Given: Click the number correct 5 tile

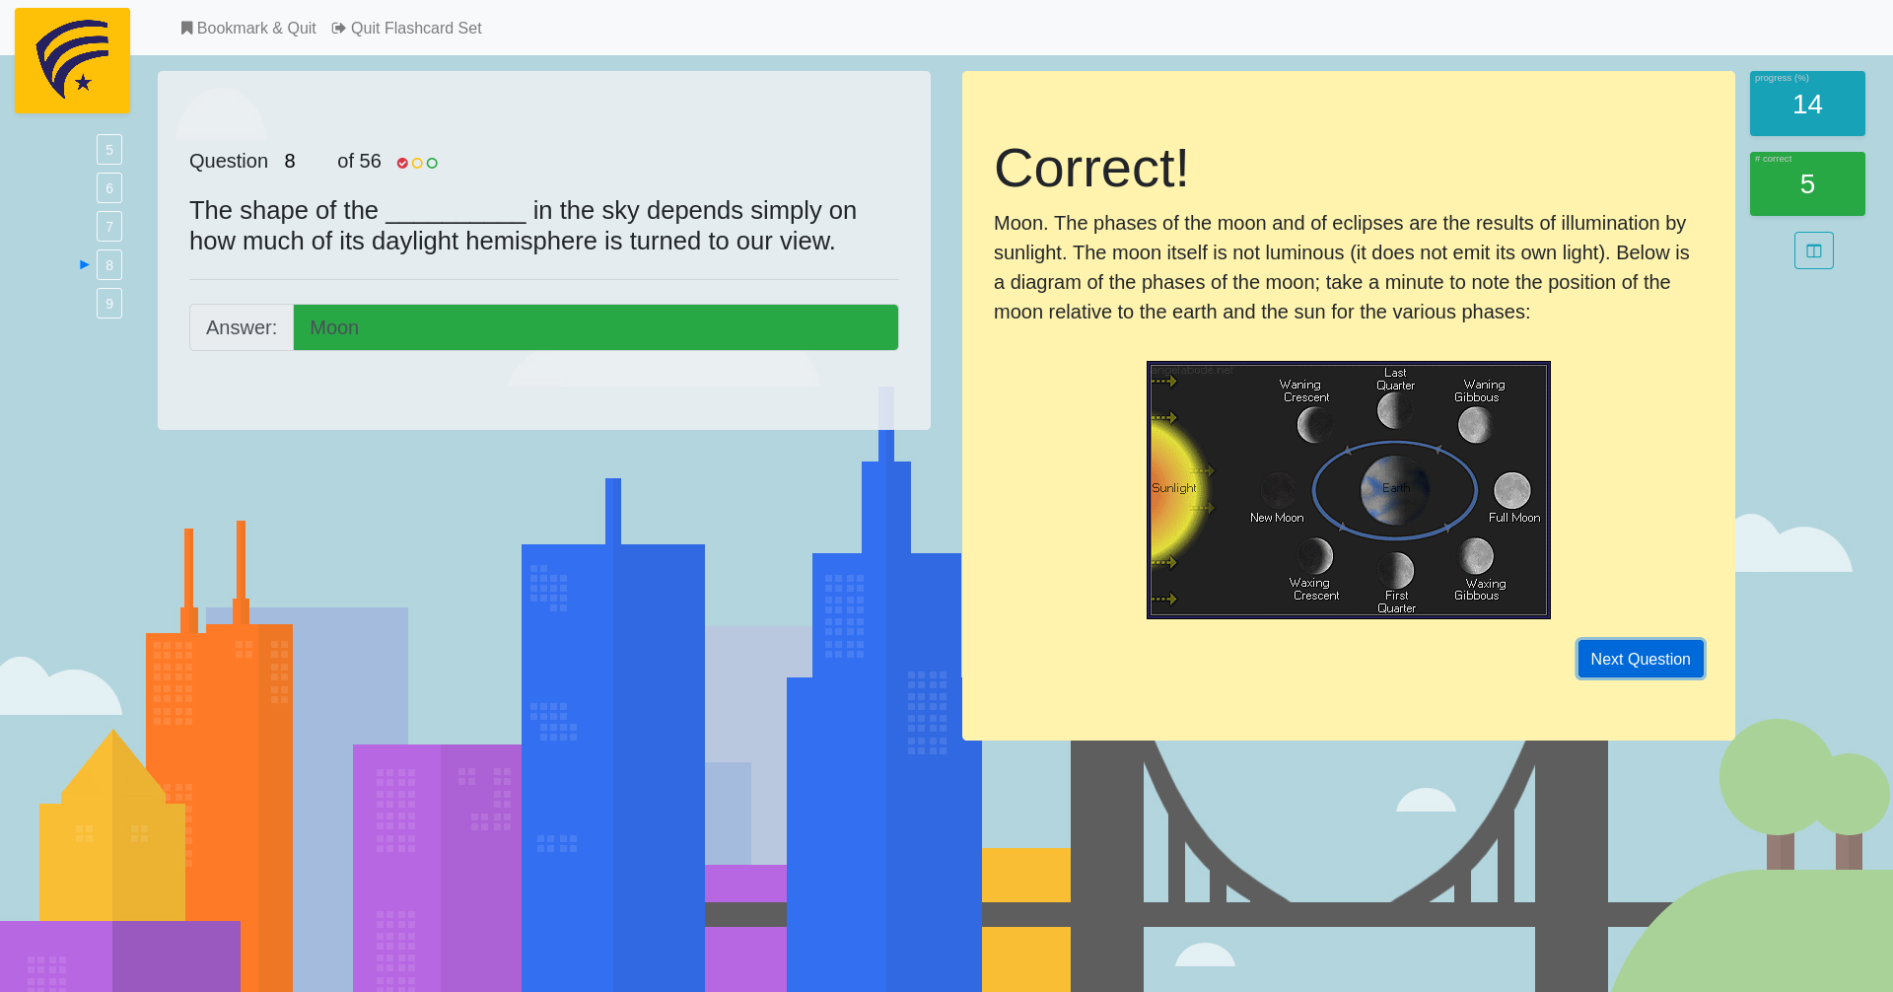Looking at the screenshot, I should pos(1807,183).
